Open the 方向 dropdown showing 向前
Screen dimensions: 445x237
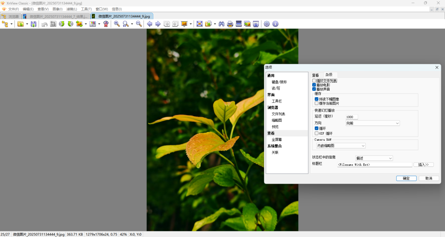pos(372,123)
